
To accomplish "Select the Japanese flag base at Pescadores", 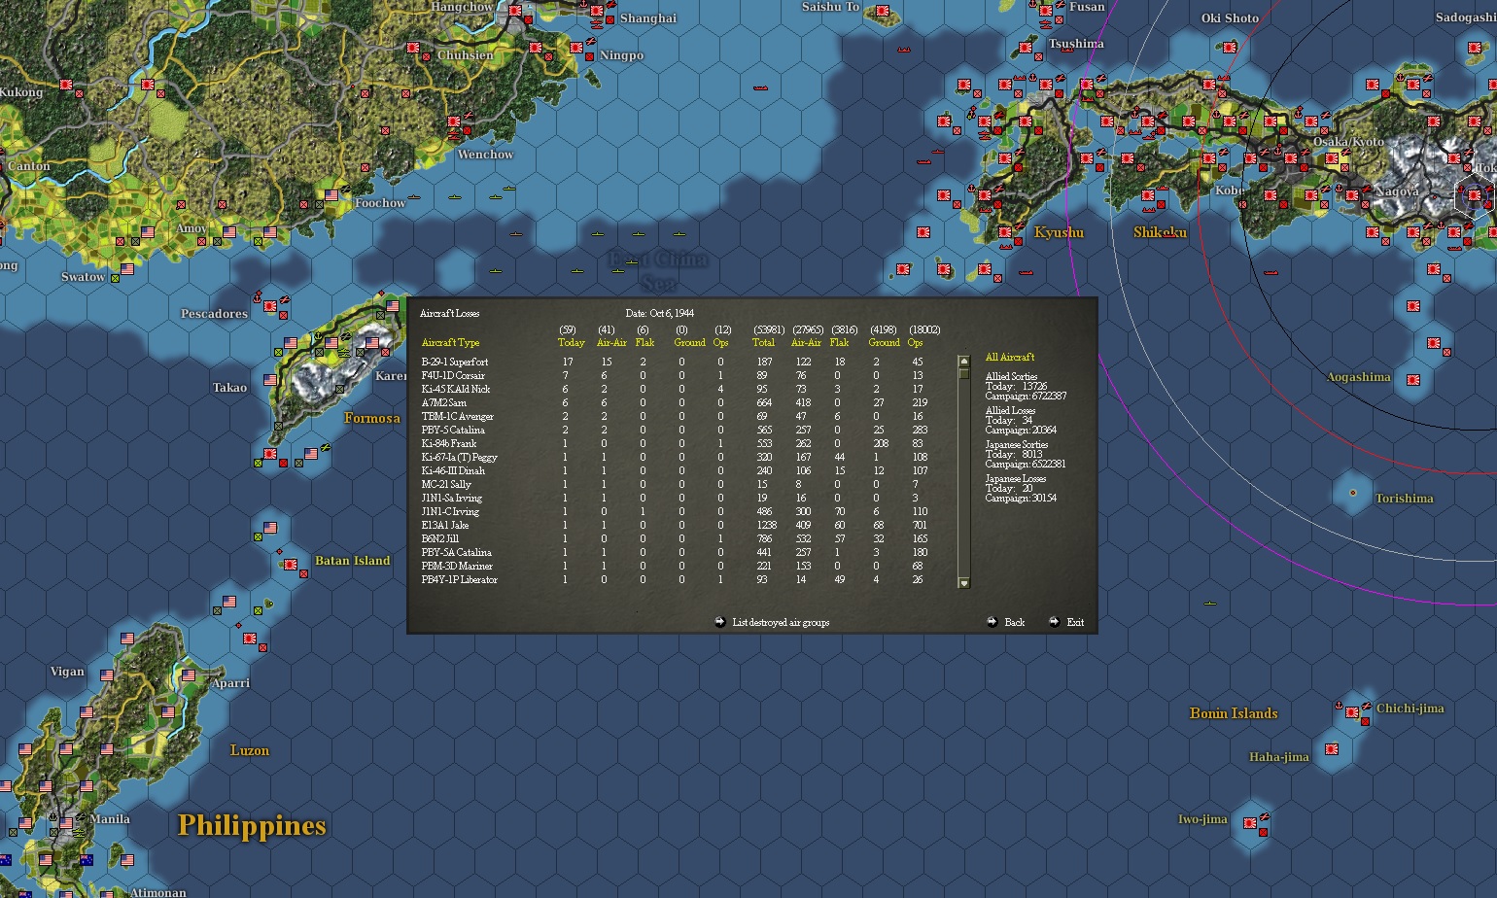I will pos(270,308).
